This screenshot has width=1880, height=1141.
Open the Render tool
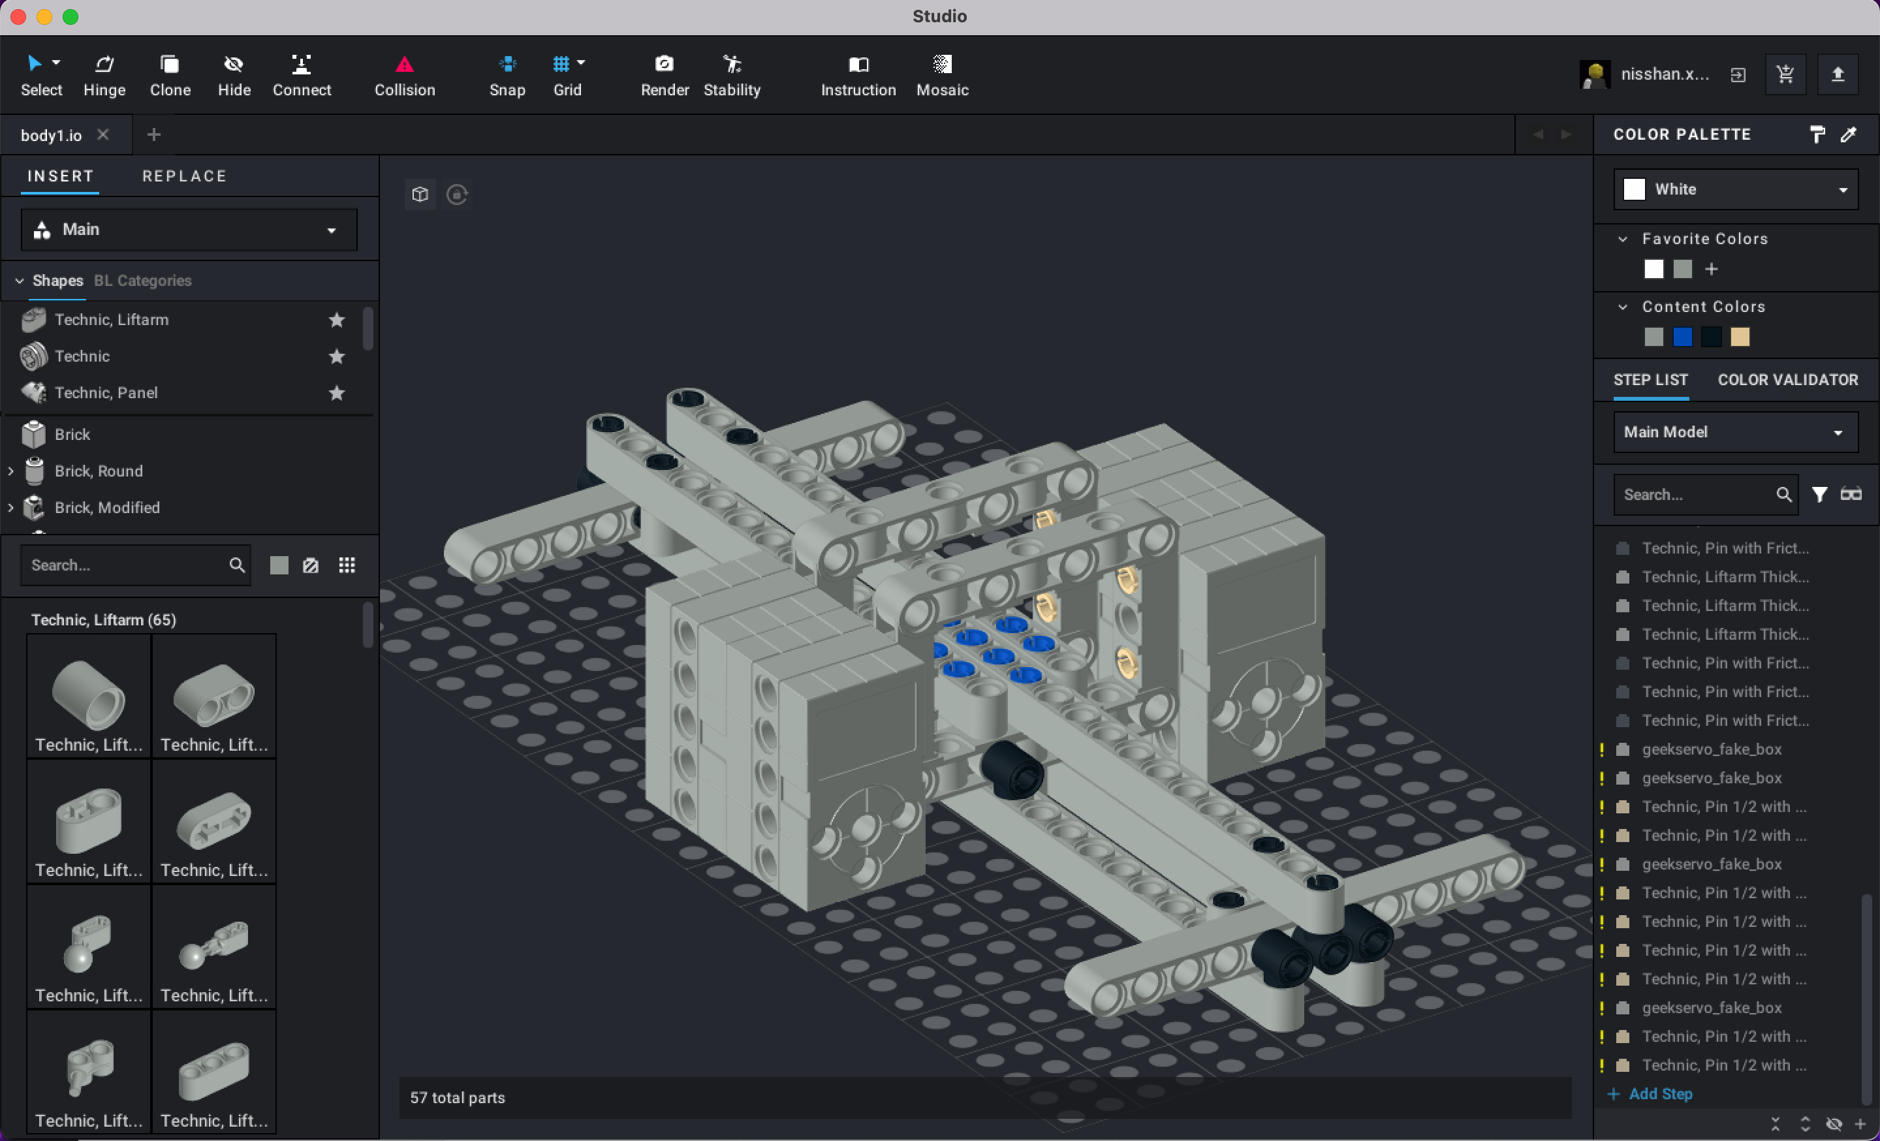coord(664,74)
